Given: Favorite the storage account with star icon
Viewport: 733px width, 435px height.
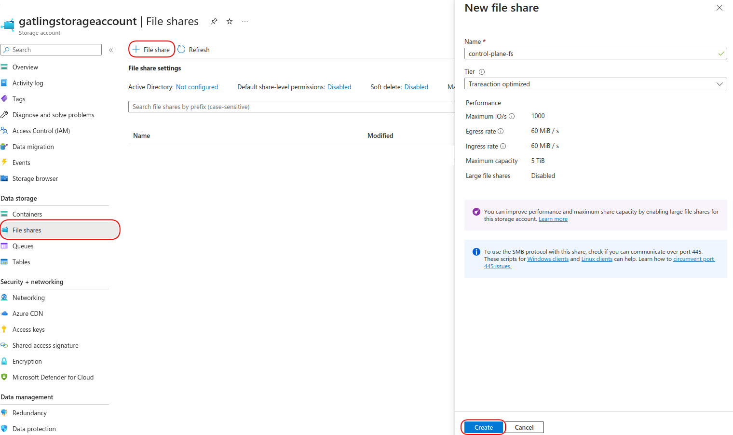Looking at the screenshot, I should 230,21.
